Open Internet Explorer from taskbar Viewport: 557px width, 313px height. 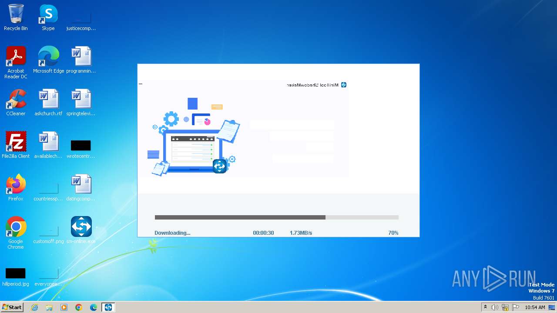(34, 307)
